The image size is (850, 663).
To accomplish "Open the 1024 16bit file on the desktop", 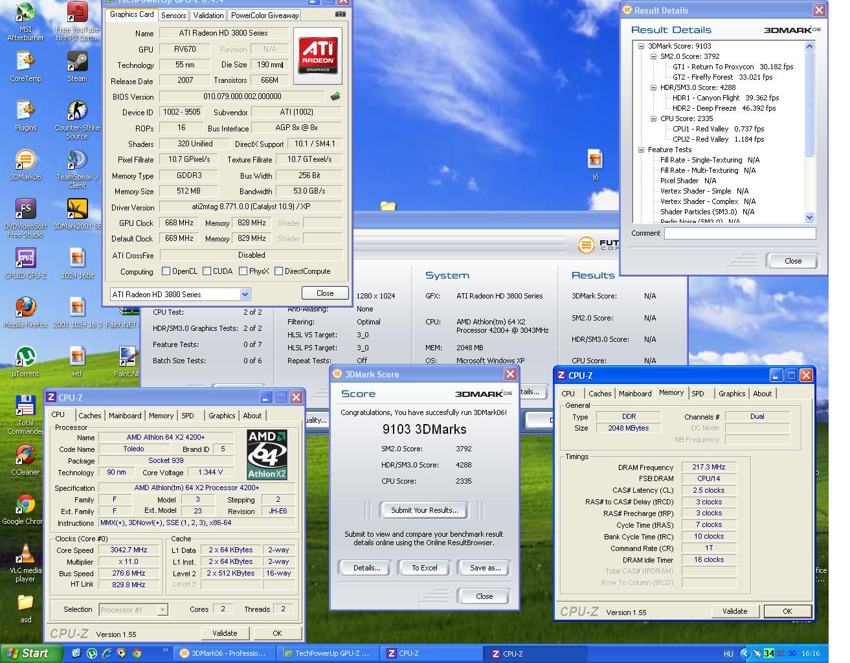I will point(77,264).
